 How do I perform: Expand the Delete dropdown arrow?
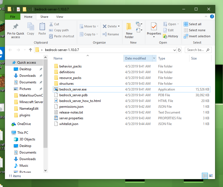pos(119,26)
